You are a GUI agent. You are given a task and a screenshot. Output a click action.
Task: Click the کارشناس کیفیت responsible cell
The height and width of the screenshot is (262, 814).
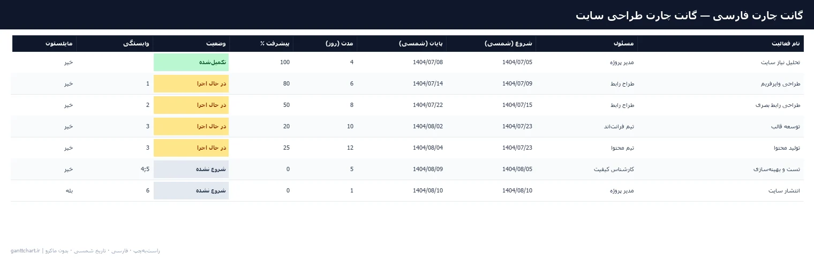[586, 169]
